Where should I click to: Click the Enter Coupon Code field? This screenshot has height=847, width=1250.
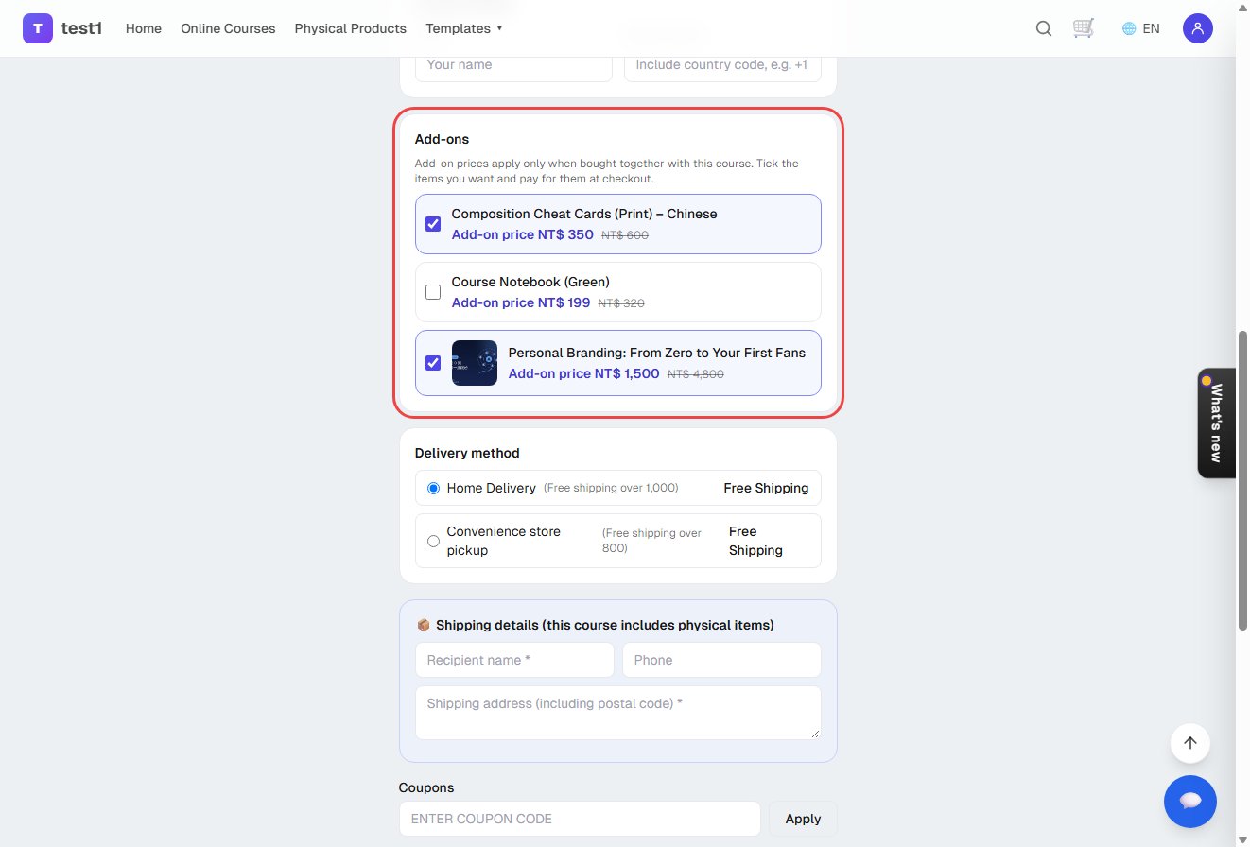[x=580, y=819]
